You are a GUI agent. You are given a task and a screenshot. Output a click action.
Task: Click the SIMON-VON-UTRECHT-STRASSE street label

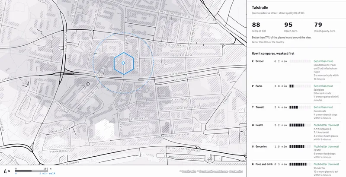[x=167, y=44]
